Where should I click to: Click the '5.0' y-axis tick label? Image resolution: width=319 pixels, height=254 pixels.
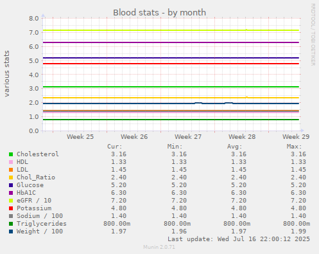click(34, 60)
